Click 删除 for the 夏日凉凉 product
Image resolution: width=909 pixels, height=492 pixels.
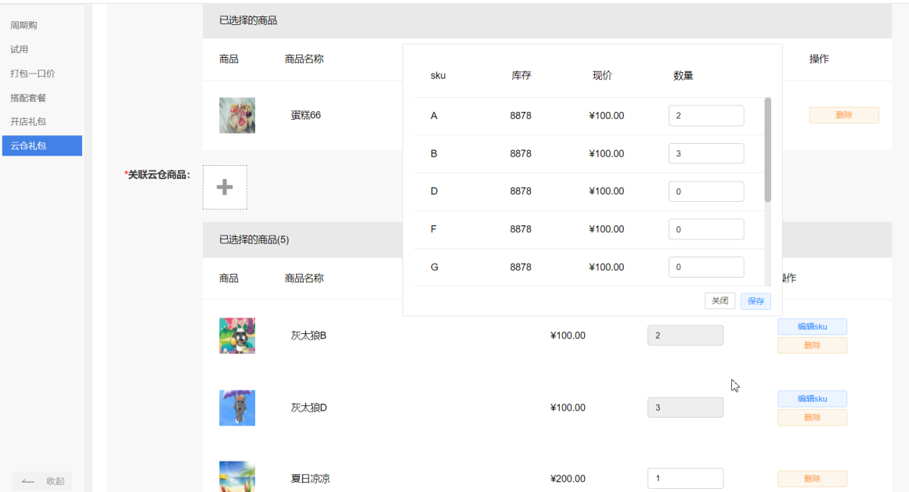point(812,478)
